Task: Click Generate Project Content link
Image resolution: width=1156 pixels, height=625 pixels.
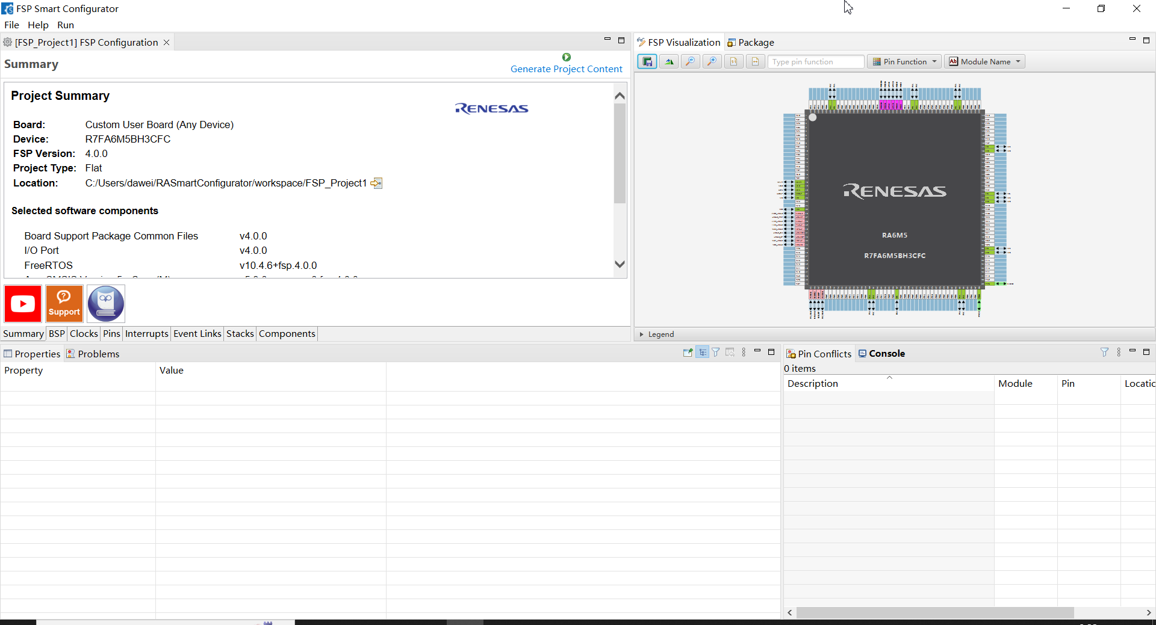Action: [x=567, y=69]
